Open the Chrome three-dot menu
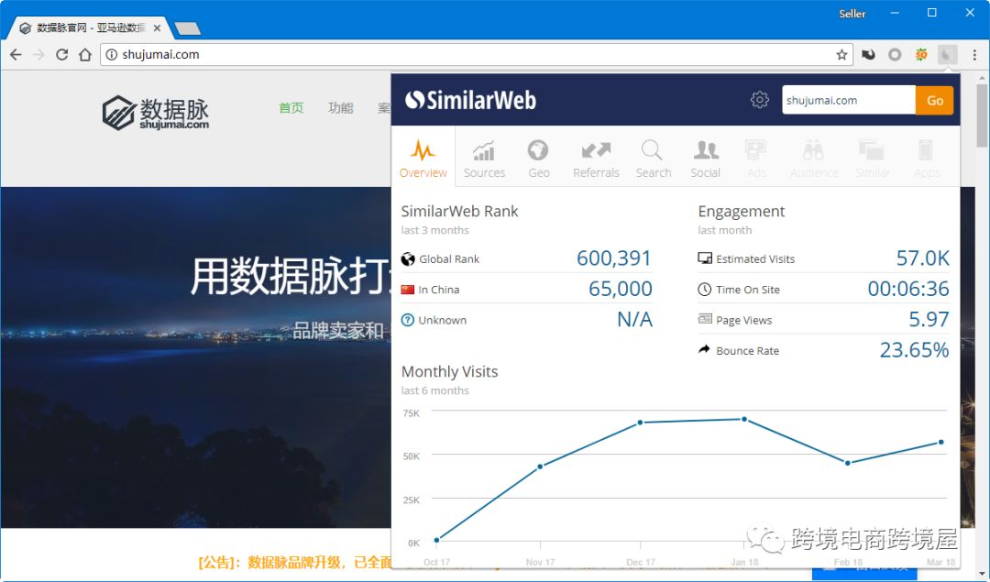Screen dimensions: 990x582 coord(974,55)
